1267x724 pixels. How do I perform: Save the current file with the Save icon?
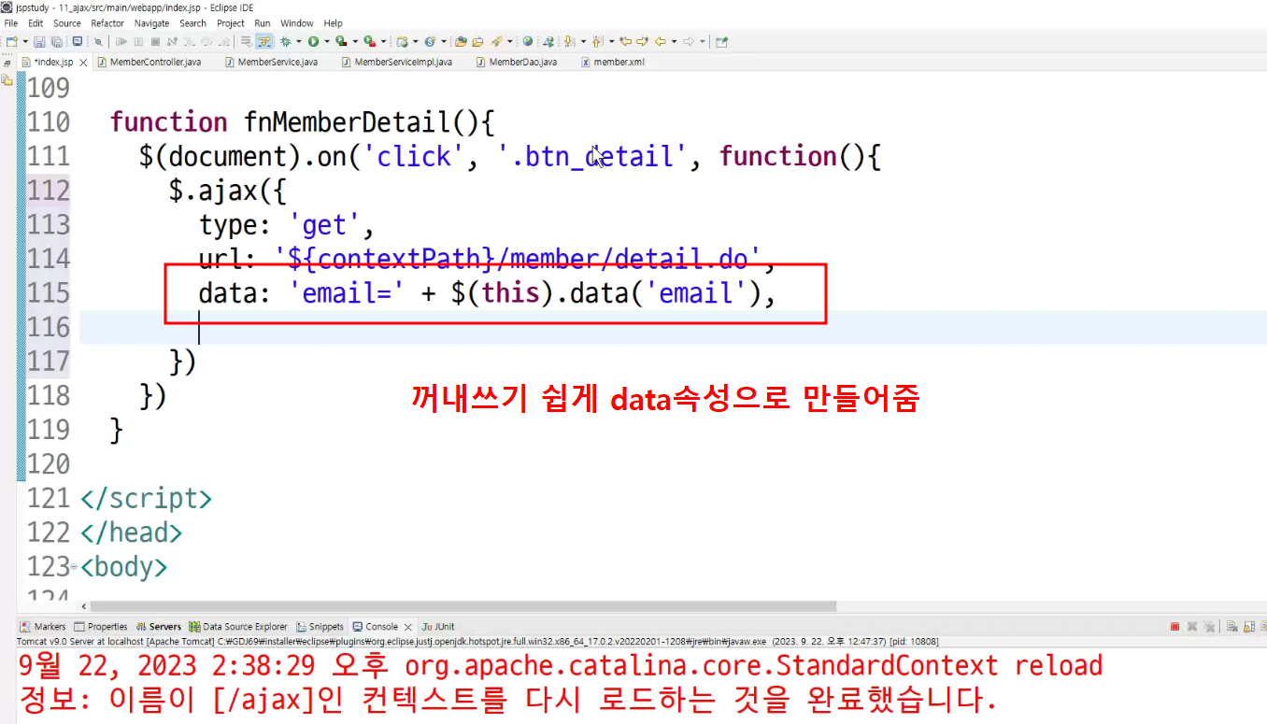[x=39, y=41]
